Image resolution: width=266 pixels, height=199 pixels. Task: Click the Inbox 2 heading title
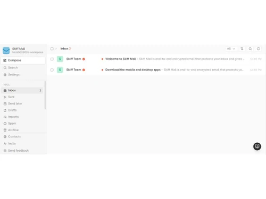pyautogui.click(x=65, y=49)
